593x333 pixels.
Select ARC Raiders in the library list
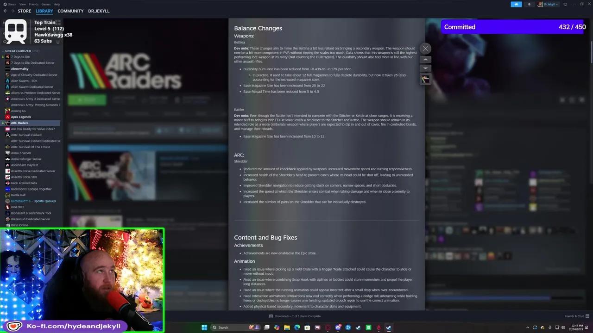[x=31, y=123]
